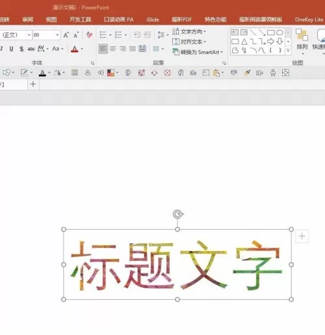Toggle italic formatting
The width and height of the screenshot is (325, 335).
tap(2, 49)
